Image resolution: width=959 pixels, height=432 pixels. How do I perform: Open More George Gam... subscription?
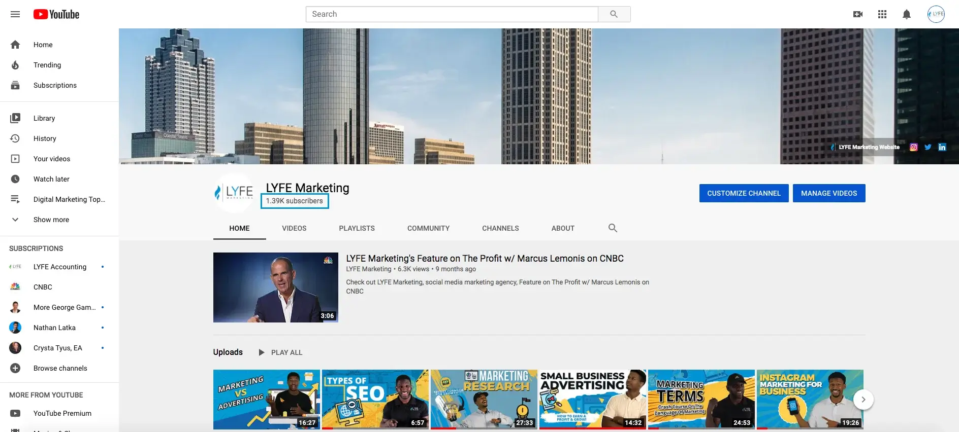click(x=59, y=307)
